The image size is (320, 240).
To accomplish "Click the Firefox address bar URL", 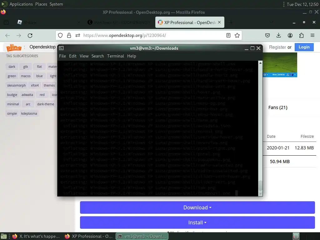I will pos(125,35).
